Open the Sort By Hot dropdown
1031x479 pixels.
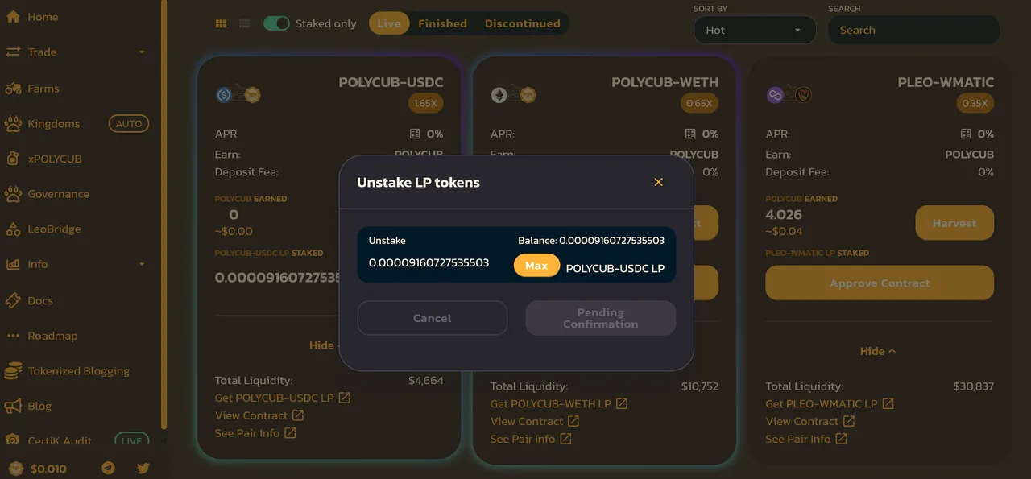755,30
